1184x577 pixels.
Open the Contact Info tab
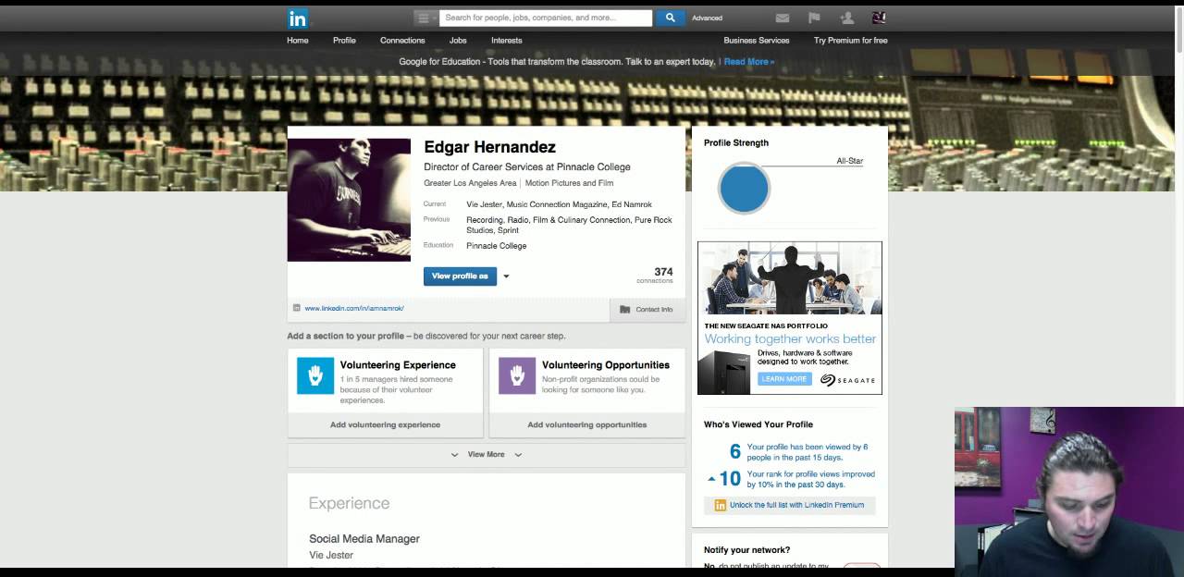click(647, 310)
